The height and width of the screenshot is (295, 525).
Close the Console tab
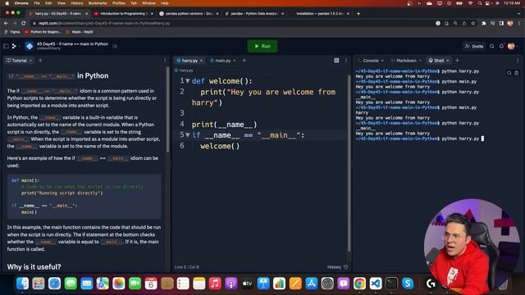point(382,61)
